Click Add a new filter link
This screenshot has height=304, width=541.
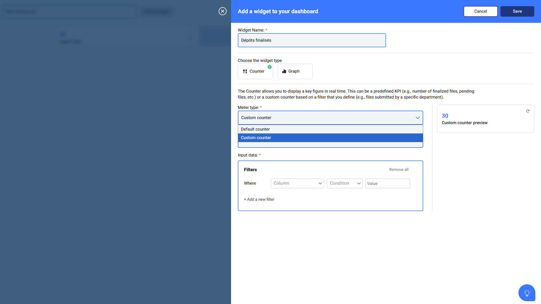259,199
